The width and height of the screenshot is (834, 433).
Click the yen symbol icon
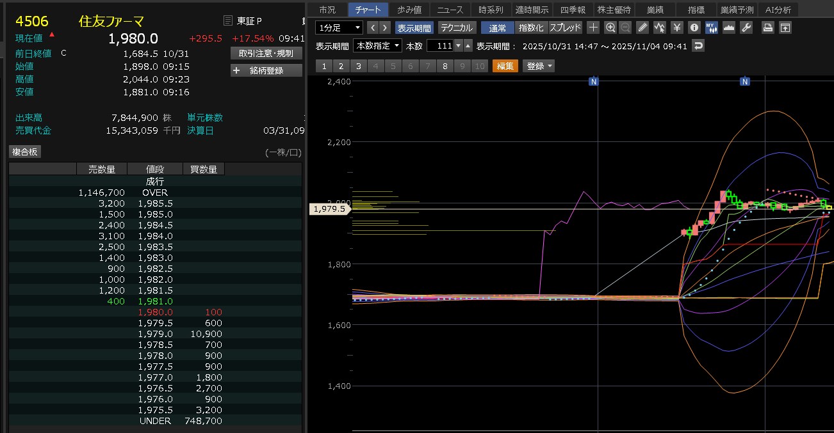click(677, 28)
